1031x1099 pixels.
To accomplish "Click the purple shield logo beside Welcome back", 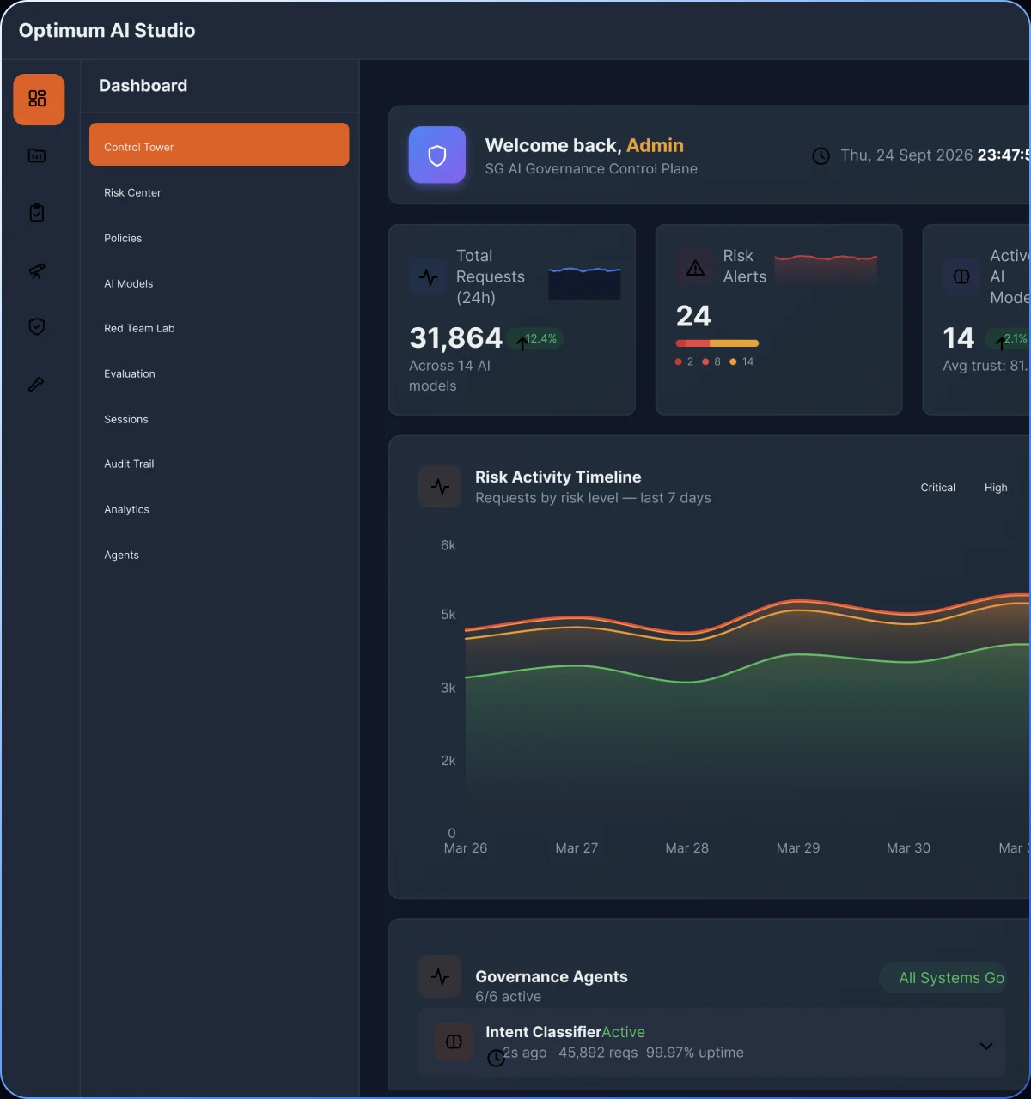I will click(437, 155).
